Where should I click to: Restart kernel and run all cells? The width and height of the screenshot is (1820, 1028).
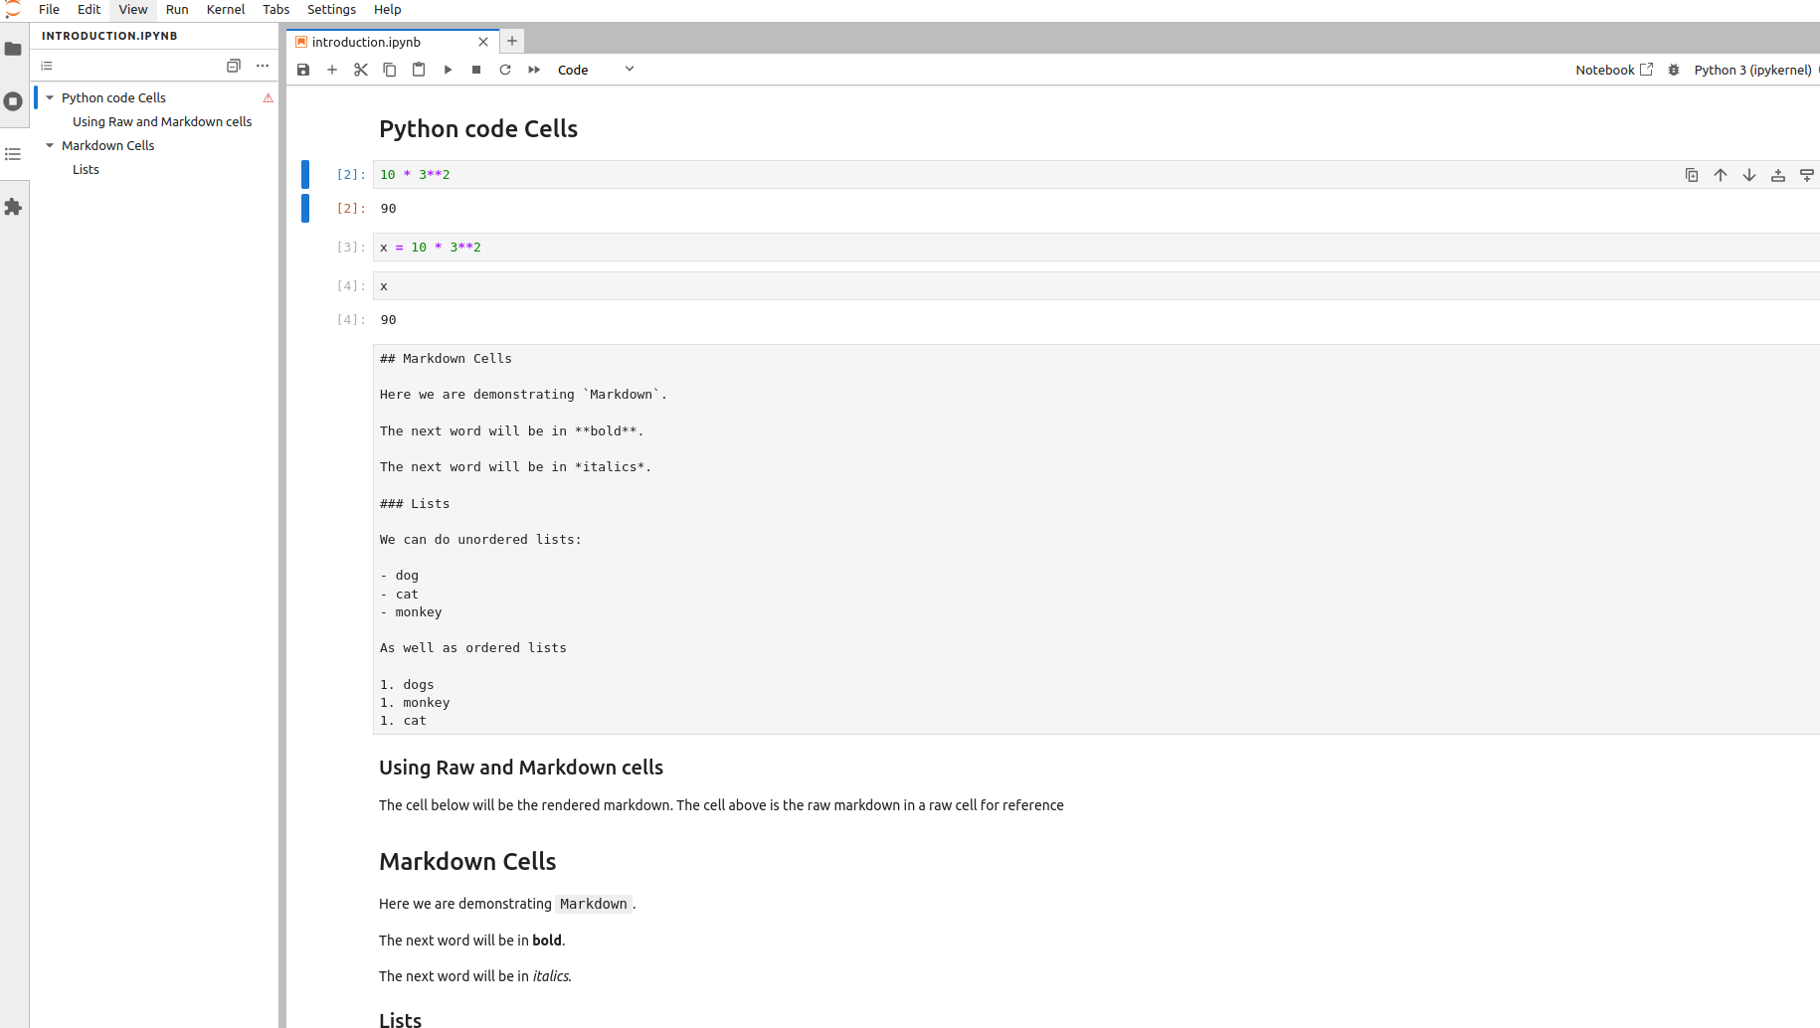(x=534, y=70)
